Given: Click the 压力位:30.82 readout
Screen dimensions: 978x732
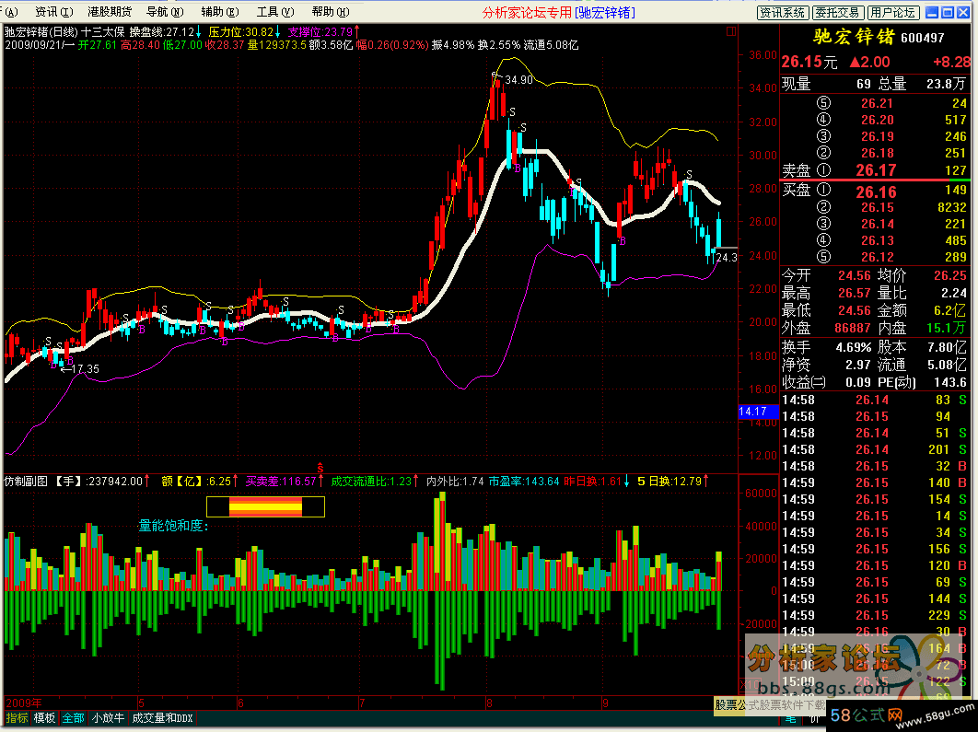Looking at the screenshot, I should (x=245, y=32).
